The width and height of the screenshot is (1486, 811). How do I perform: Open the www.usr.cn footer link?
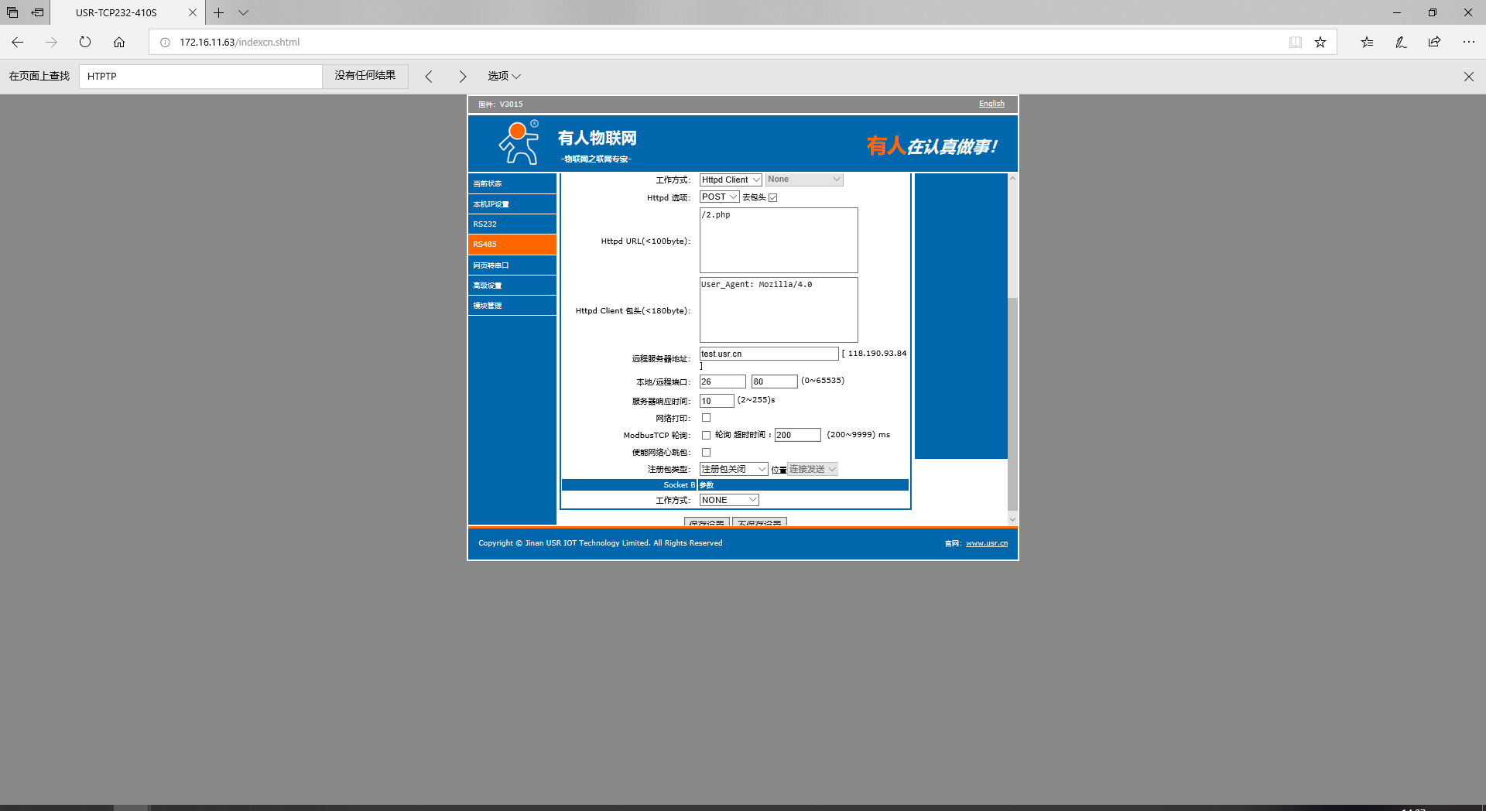point(986,543)
